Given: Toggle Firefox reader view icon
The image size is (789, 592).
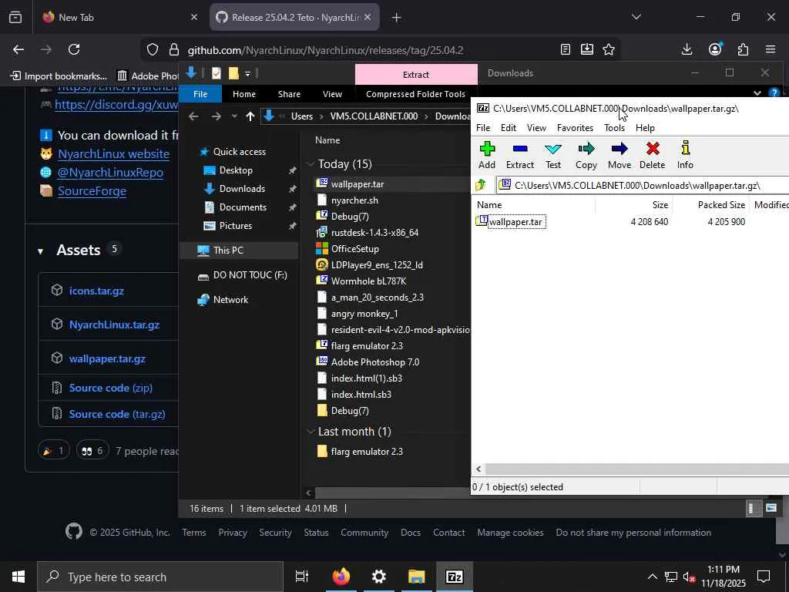Looking at the screenshot, I should click(566, 49).
